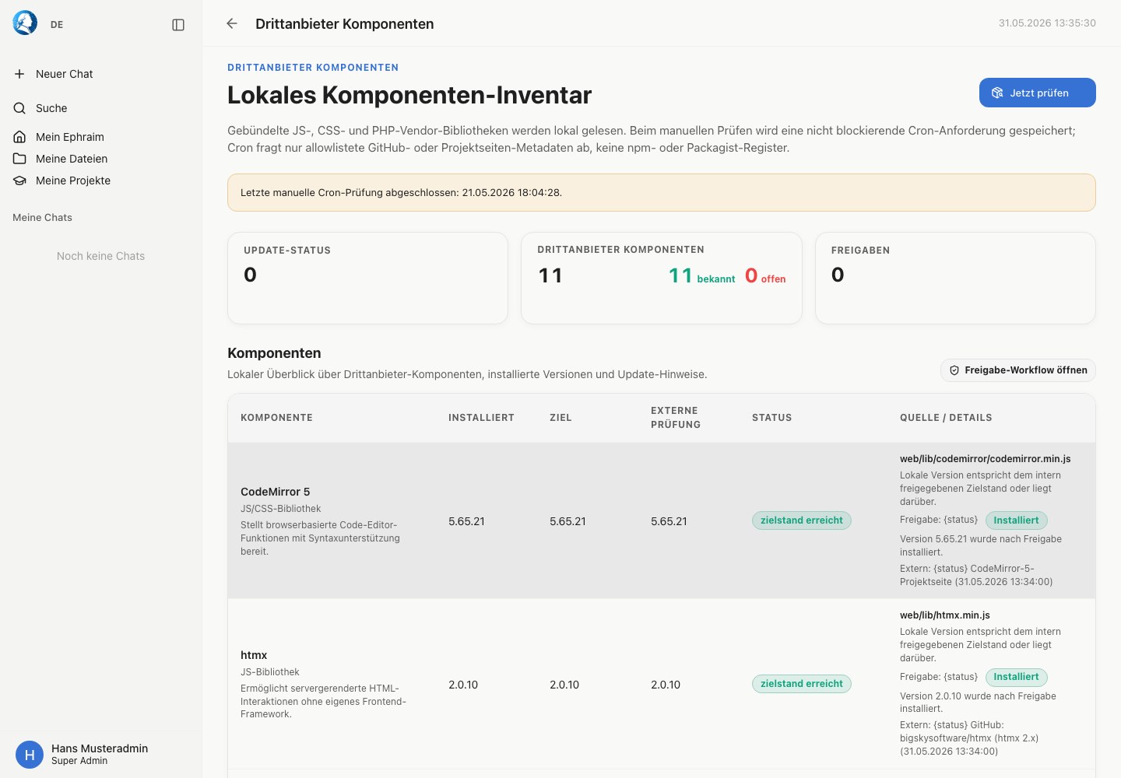Open Hans Musteradmin profile menu
This screenshot has height=778, width=1121.
100,755
